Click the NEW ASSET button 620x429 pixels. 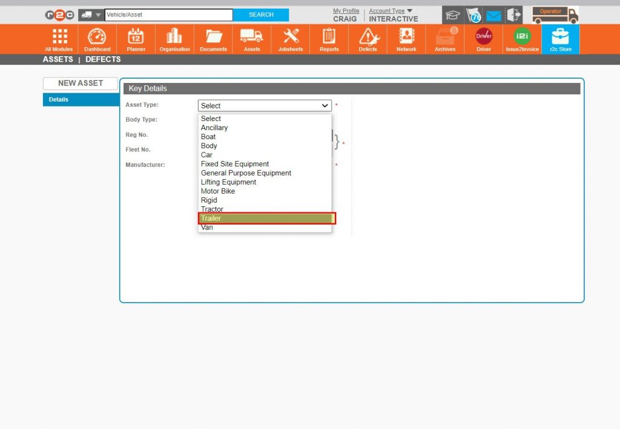click(x=80, y=84)
